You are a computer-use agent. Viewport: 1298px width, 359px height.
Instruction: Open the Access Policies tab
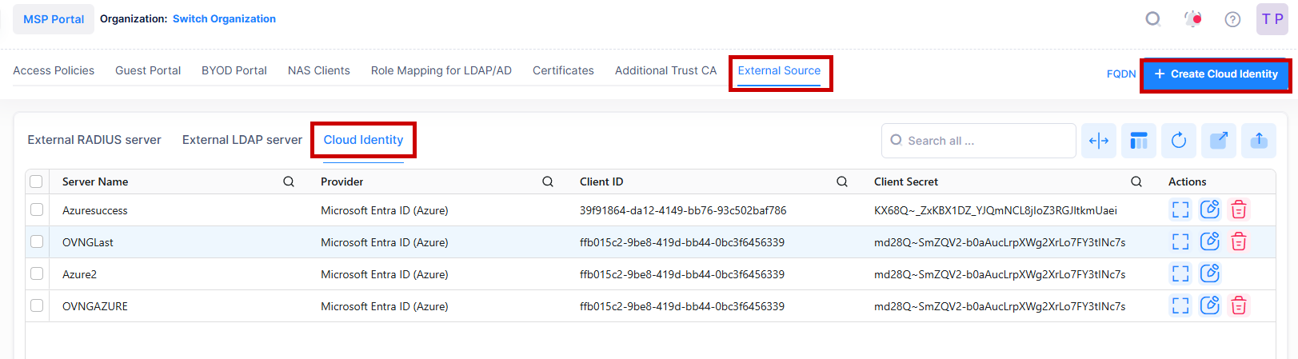[x=54, y=70]
